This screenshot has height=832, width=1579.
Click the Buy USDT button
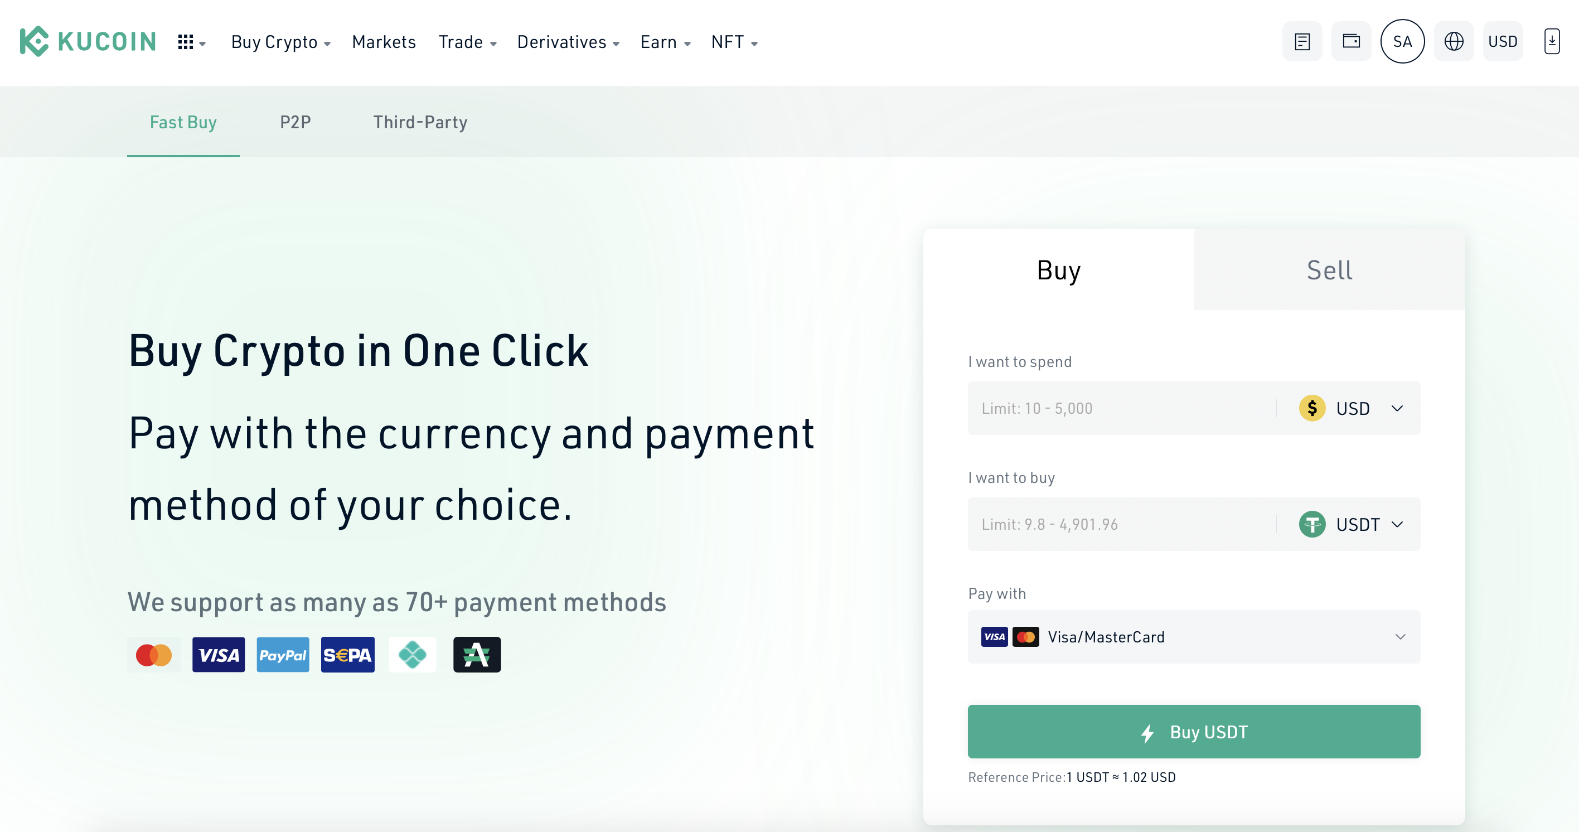tap(1194, 732)
